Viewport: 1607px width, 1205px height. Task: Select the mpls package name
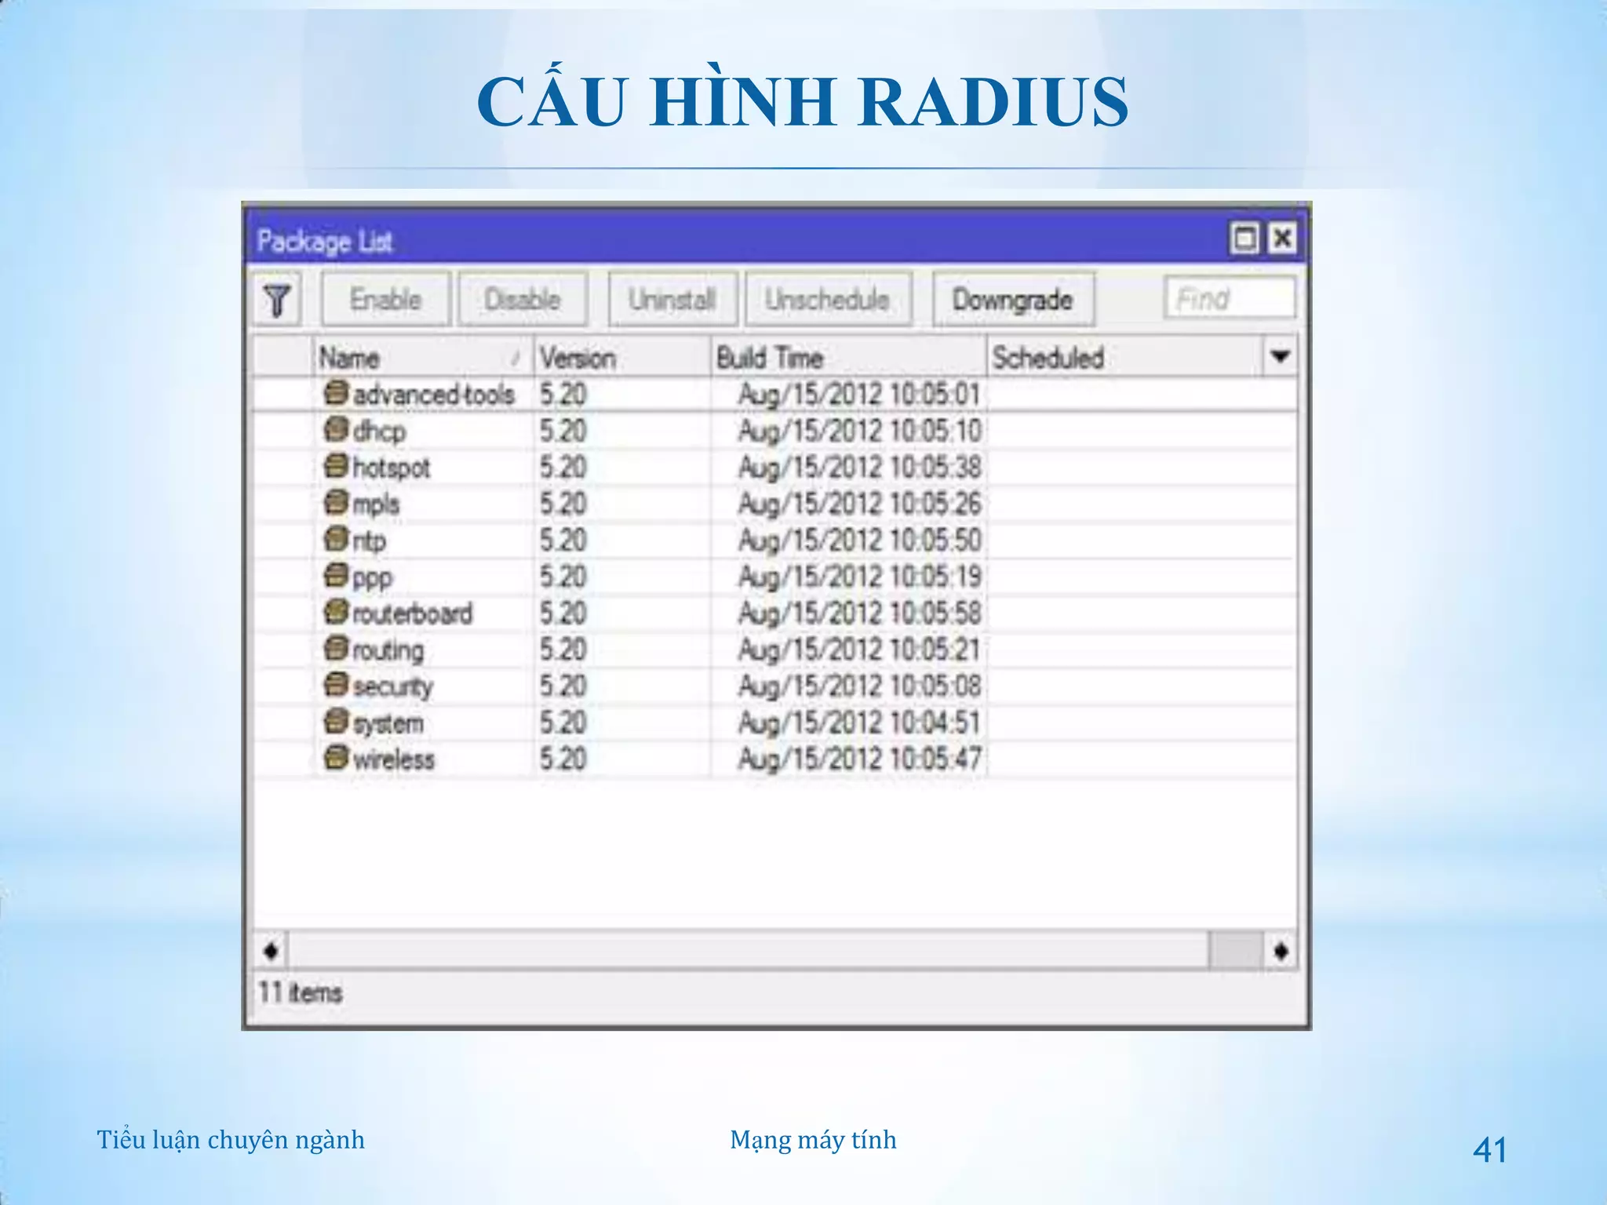coord(376,504)
